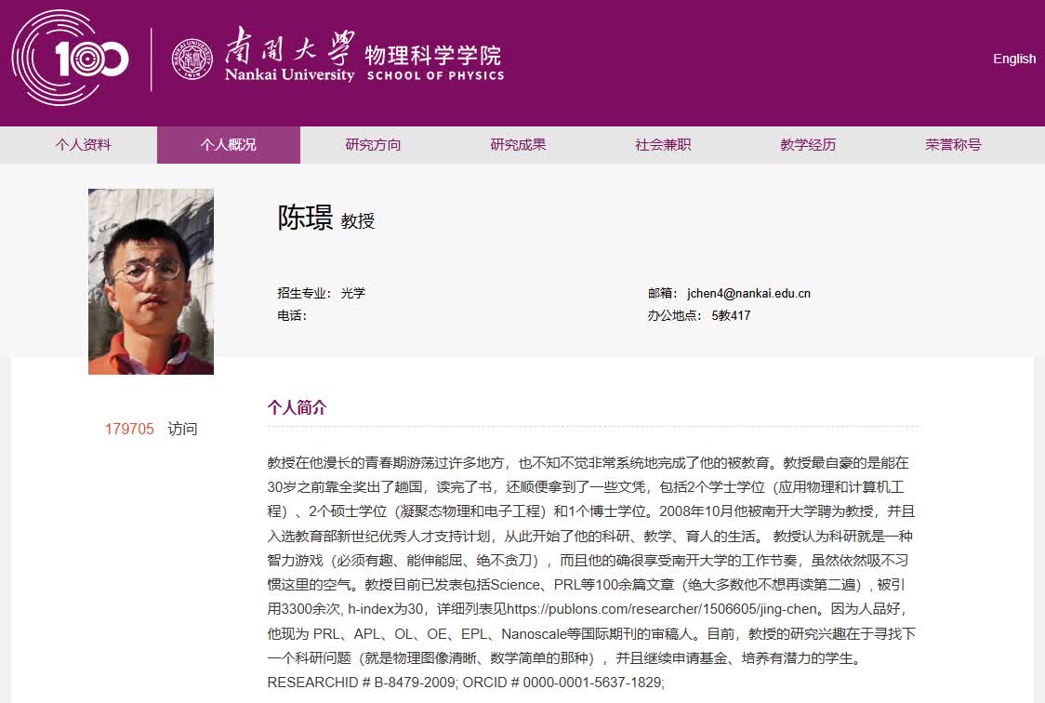Click the 100th anniversary logo
The image size is (1045, 703).
click(x=70, y=58)
